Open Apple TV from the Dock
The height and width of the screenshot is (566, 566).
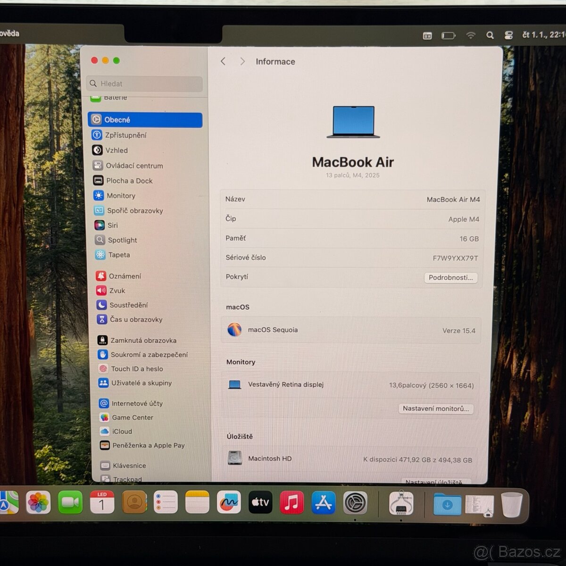[x=260, y=502]
